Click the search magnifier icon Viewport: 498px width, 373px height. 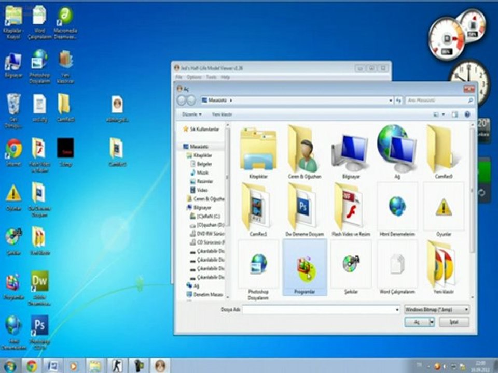pyautogui.click(x=471, y=101)
